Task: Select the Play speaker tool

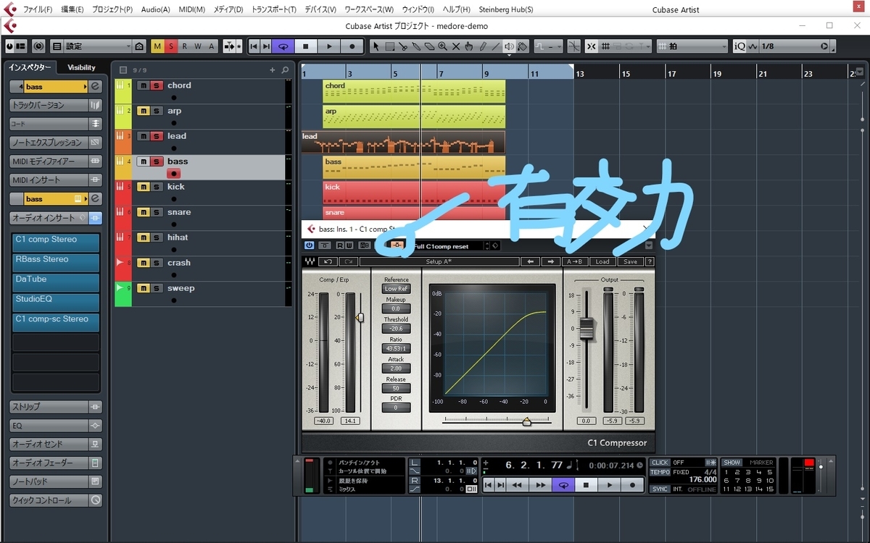Action: click(509, 46)
